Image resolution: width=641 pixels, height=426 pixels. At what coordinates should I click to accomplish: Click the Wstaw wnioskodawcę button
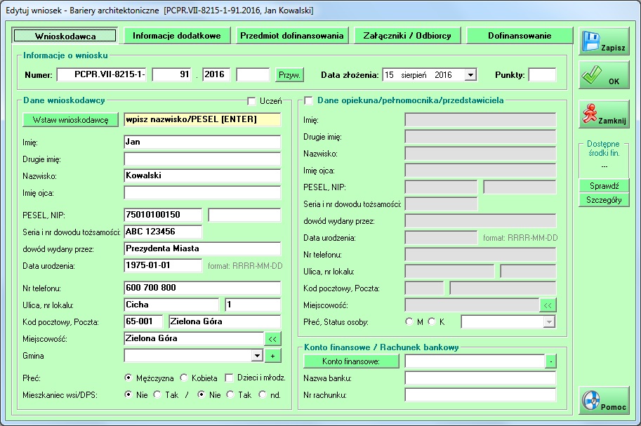(x=70, y=120)
